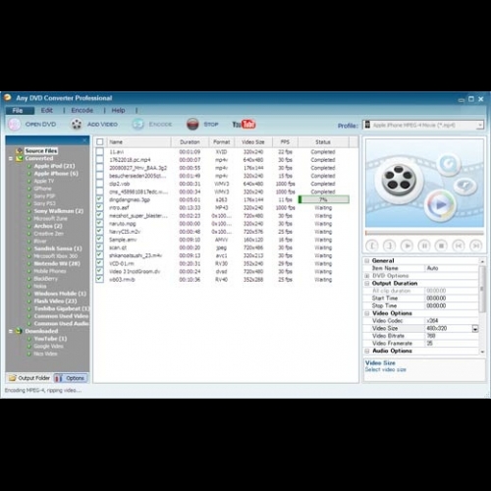491x491 pixels.
Task: Click the Options button
Action: click(71, 378)
